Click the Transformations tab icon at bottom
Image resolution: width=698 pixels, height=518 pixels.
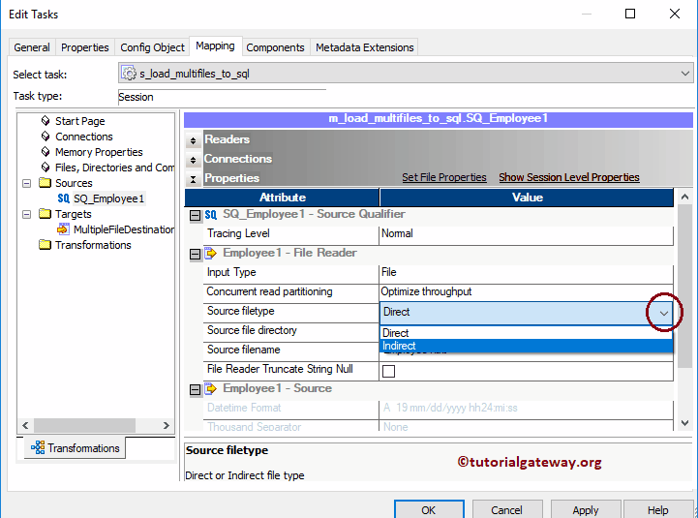[38, 447]
